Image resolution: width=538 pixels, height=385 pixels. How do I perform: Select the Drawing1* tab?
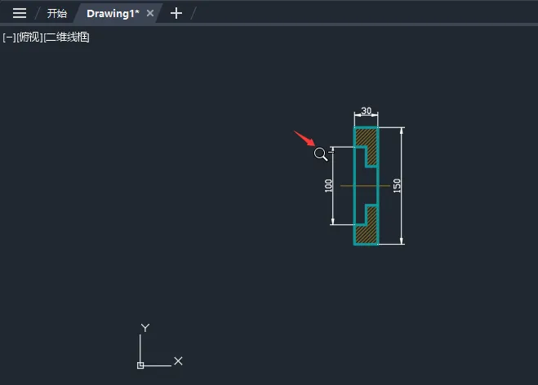coord(113,13)
